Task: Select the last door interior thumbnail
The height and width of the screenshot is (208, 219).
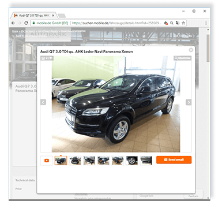Action: pyautogui.click(x=146, y=161)
